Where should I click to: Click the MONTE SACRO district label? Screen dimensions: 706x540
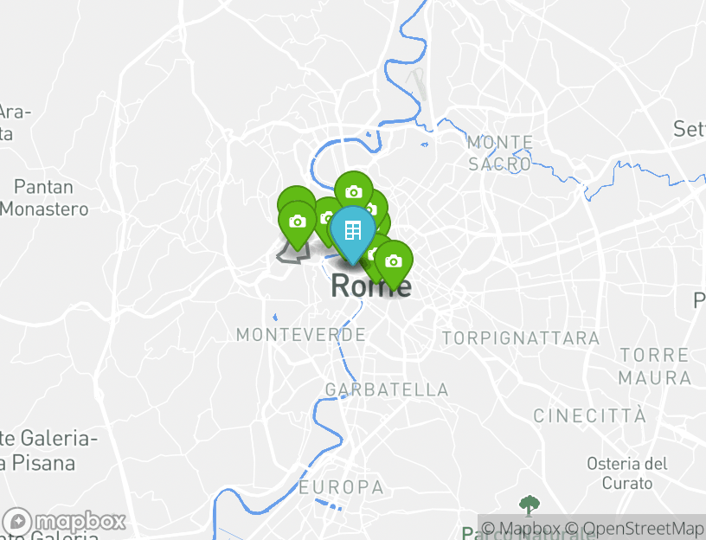500,153
